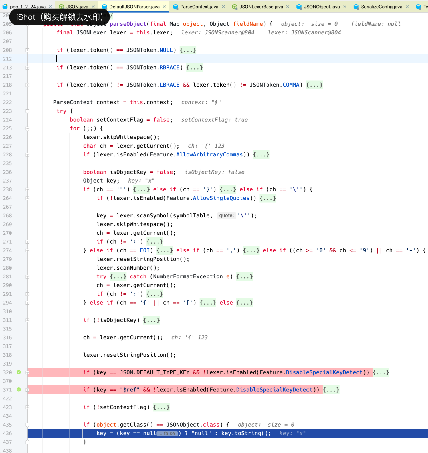Click the JSONObject.java class file icon

(x=299, y=7)
